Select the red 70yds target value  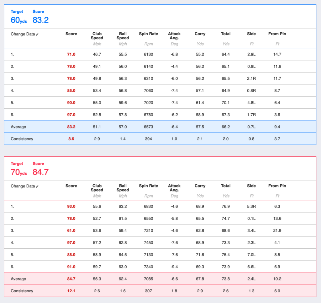[x=19, y=172]
